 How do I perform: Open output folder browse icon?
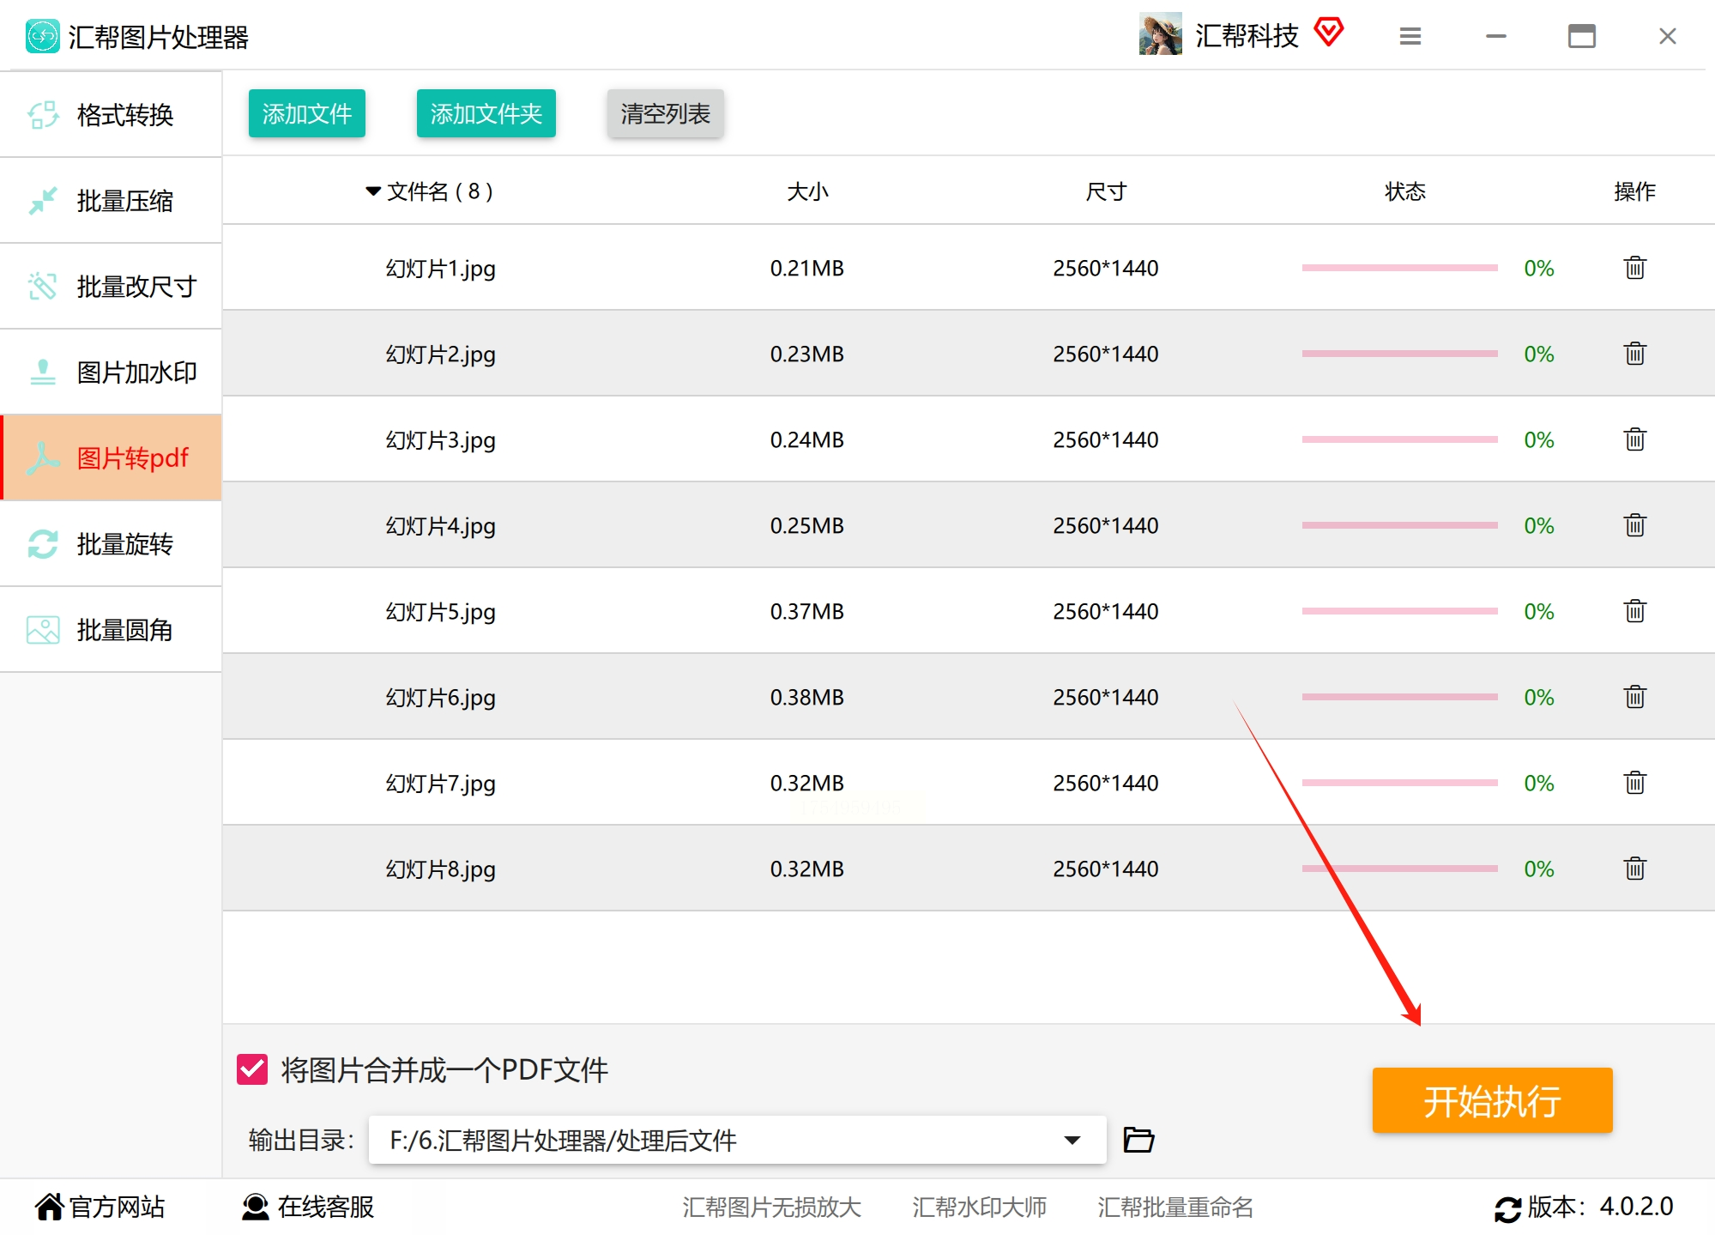[1138, 1140]
